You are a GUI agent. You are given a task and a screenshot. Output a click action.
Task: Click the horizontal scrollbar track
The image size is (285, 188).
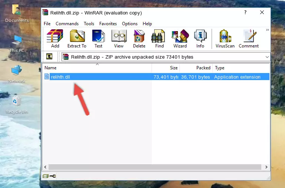point(155,167)
